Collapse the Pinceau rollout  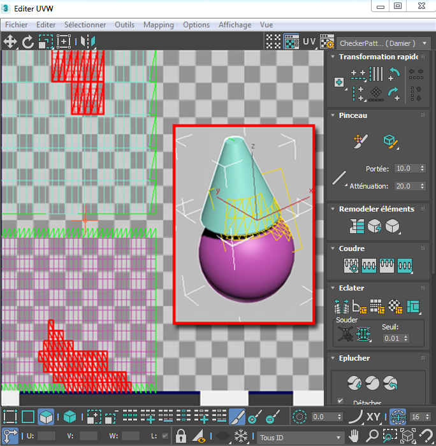[352, 115]
